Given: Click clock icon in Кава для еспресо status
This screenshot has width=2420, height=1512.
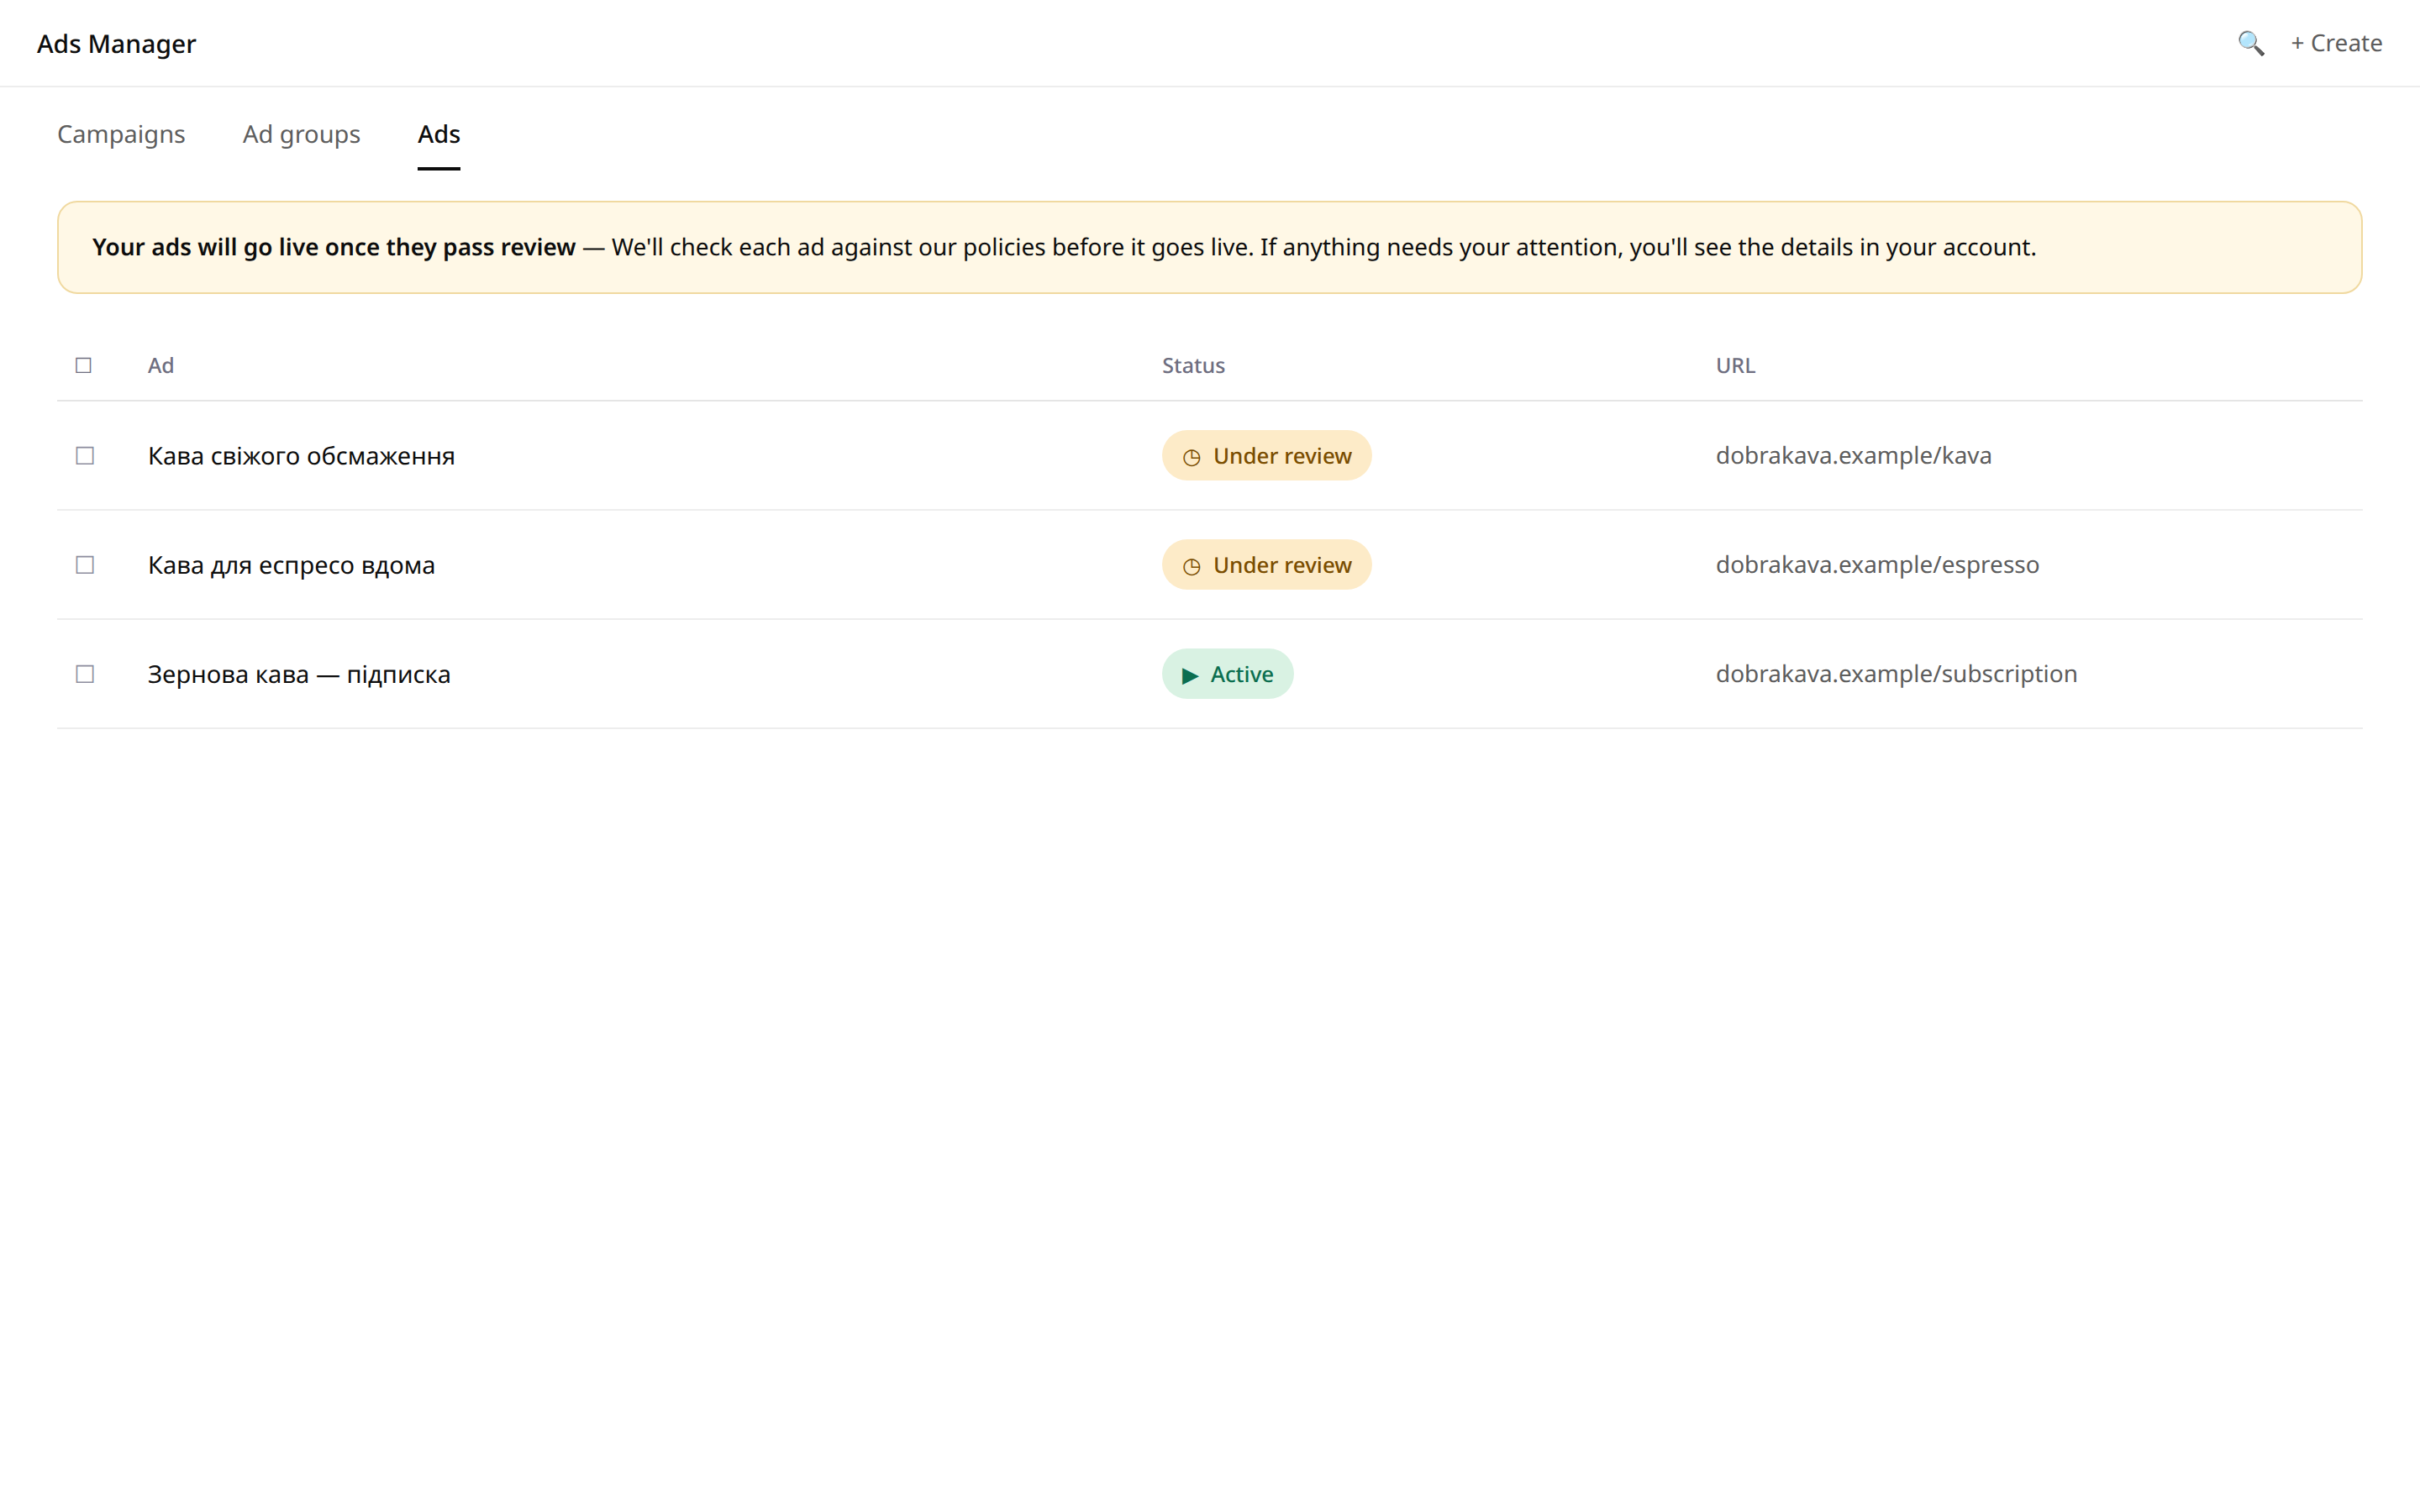Looking at the screenshot, I should pyautogui.click(x=1191, y=566).
